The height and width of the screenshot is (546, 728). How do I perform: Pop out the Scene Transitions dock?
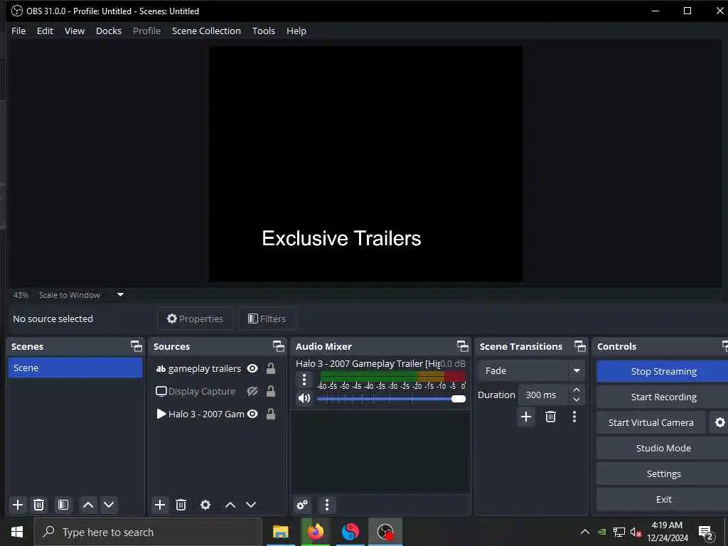pos(580,346)
